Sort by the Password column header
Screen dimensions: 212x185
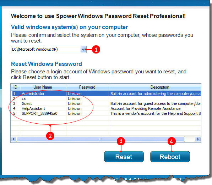87,87
